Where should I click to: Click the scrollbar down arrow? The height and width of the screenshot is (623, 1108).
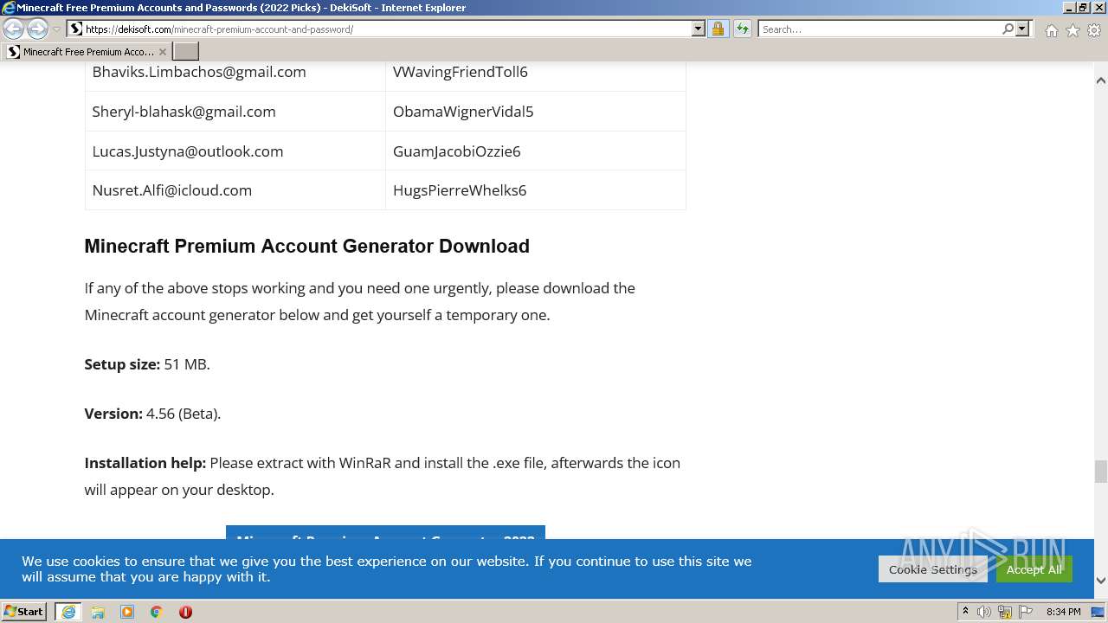(x=1100, y=581)
